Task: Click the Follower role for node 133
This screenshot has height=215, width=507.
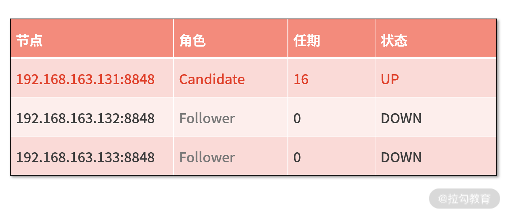Action: [207, 157]
